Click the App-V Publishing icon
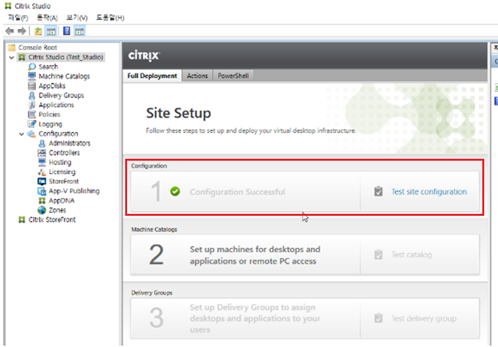 [x=42, y=191]
